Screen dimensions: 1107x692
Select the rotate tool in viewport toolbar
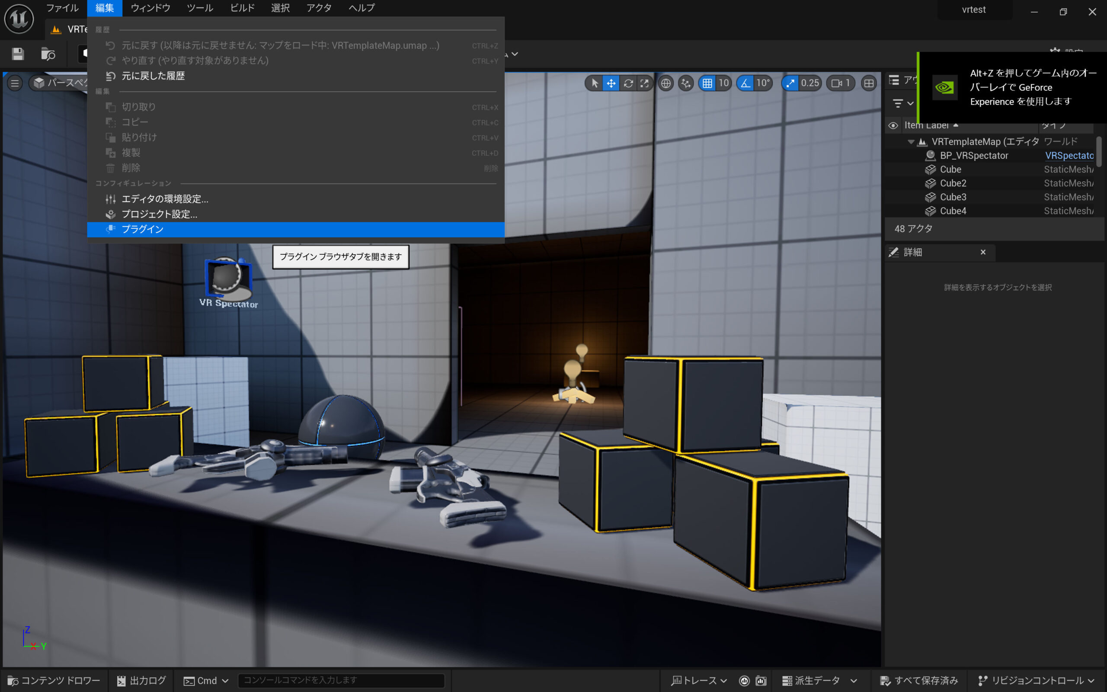click(x=628, y=83)
